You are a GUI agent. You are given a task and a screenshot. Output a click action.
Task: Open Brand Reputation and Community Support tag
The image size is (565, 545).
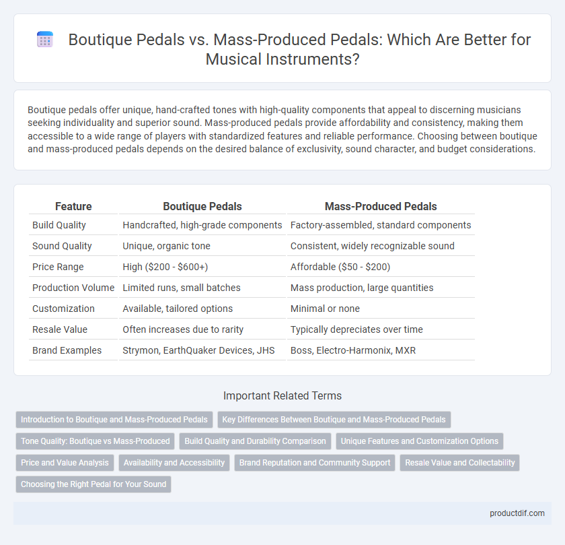coord(315,463)
